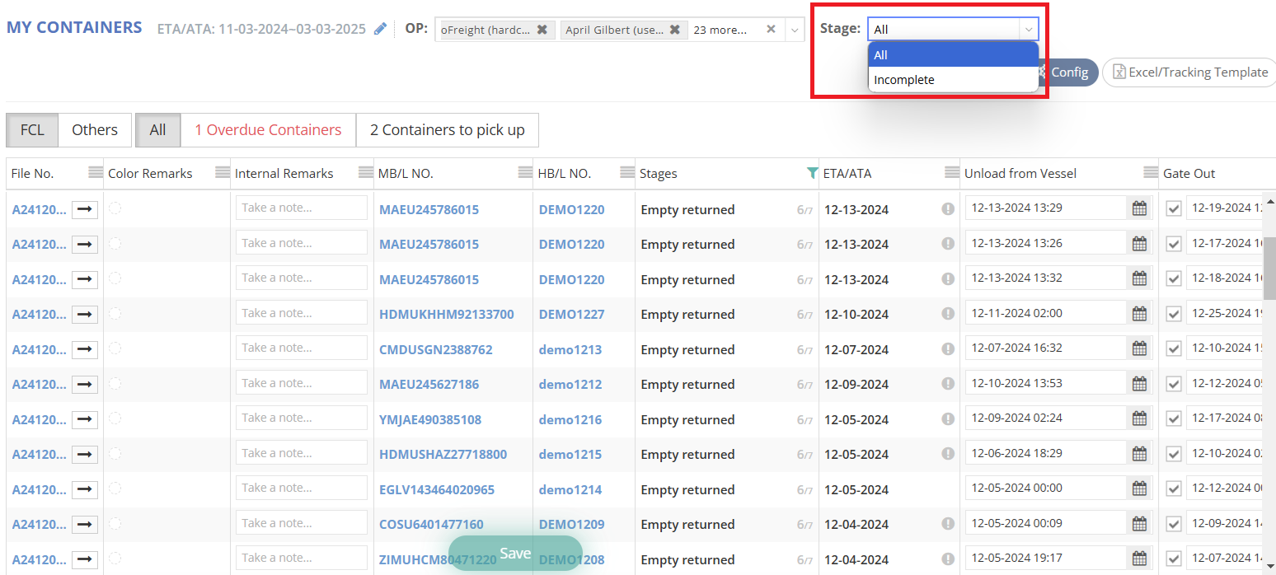Remove the April Gilbert operator tag
The width and height of the screenshot is (1276, 575).
coord(674,30)
